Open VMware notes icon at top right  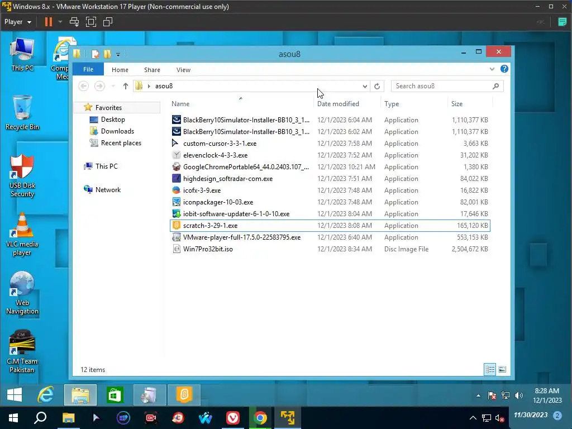coord(562,22)
